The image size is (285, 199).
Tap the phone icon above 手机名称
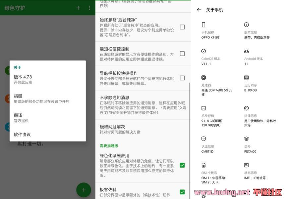click(203, 25)
